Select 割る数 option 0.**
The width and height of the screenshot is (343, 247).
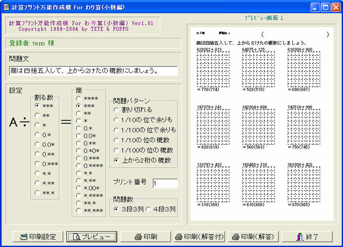[x=45, y=154]
